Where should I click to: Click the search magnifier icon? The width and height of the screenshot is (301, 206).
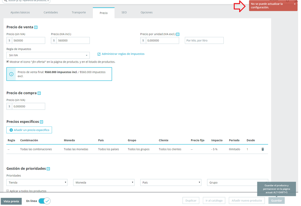coord(5,1)
